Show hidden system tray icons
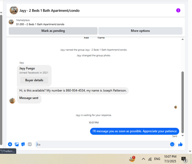 (x=143, y=159)
